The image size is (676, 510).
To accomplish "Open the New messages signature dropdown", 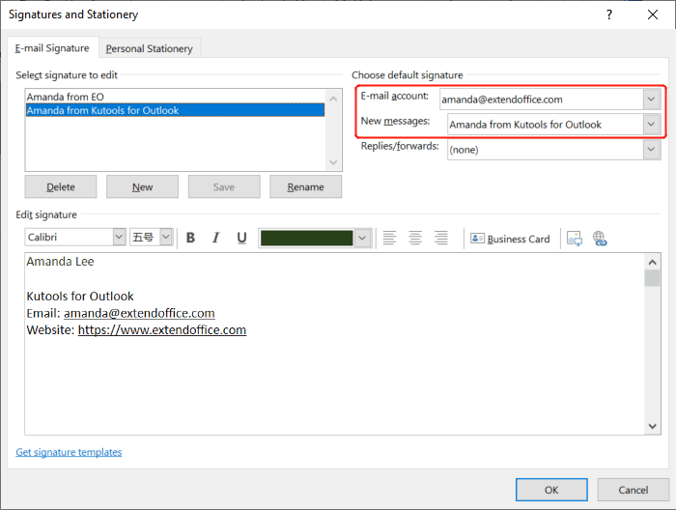I will pos(652,125).
